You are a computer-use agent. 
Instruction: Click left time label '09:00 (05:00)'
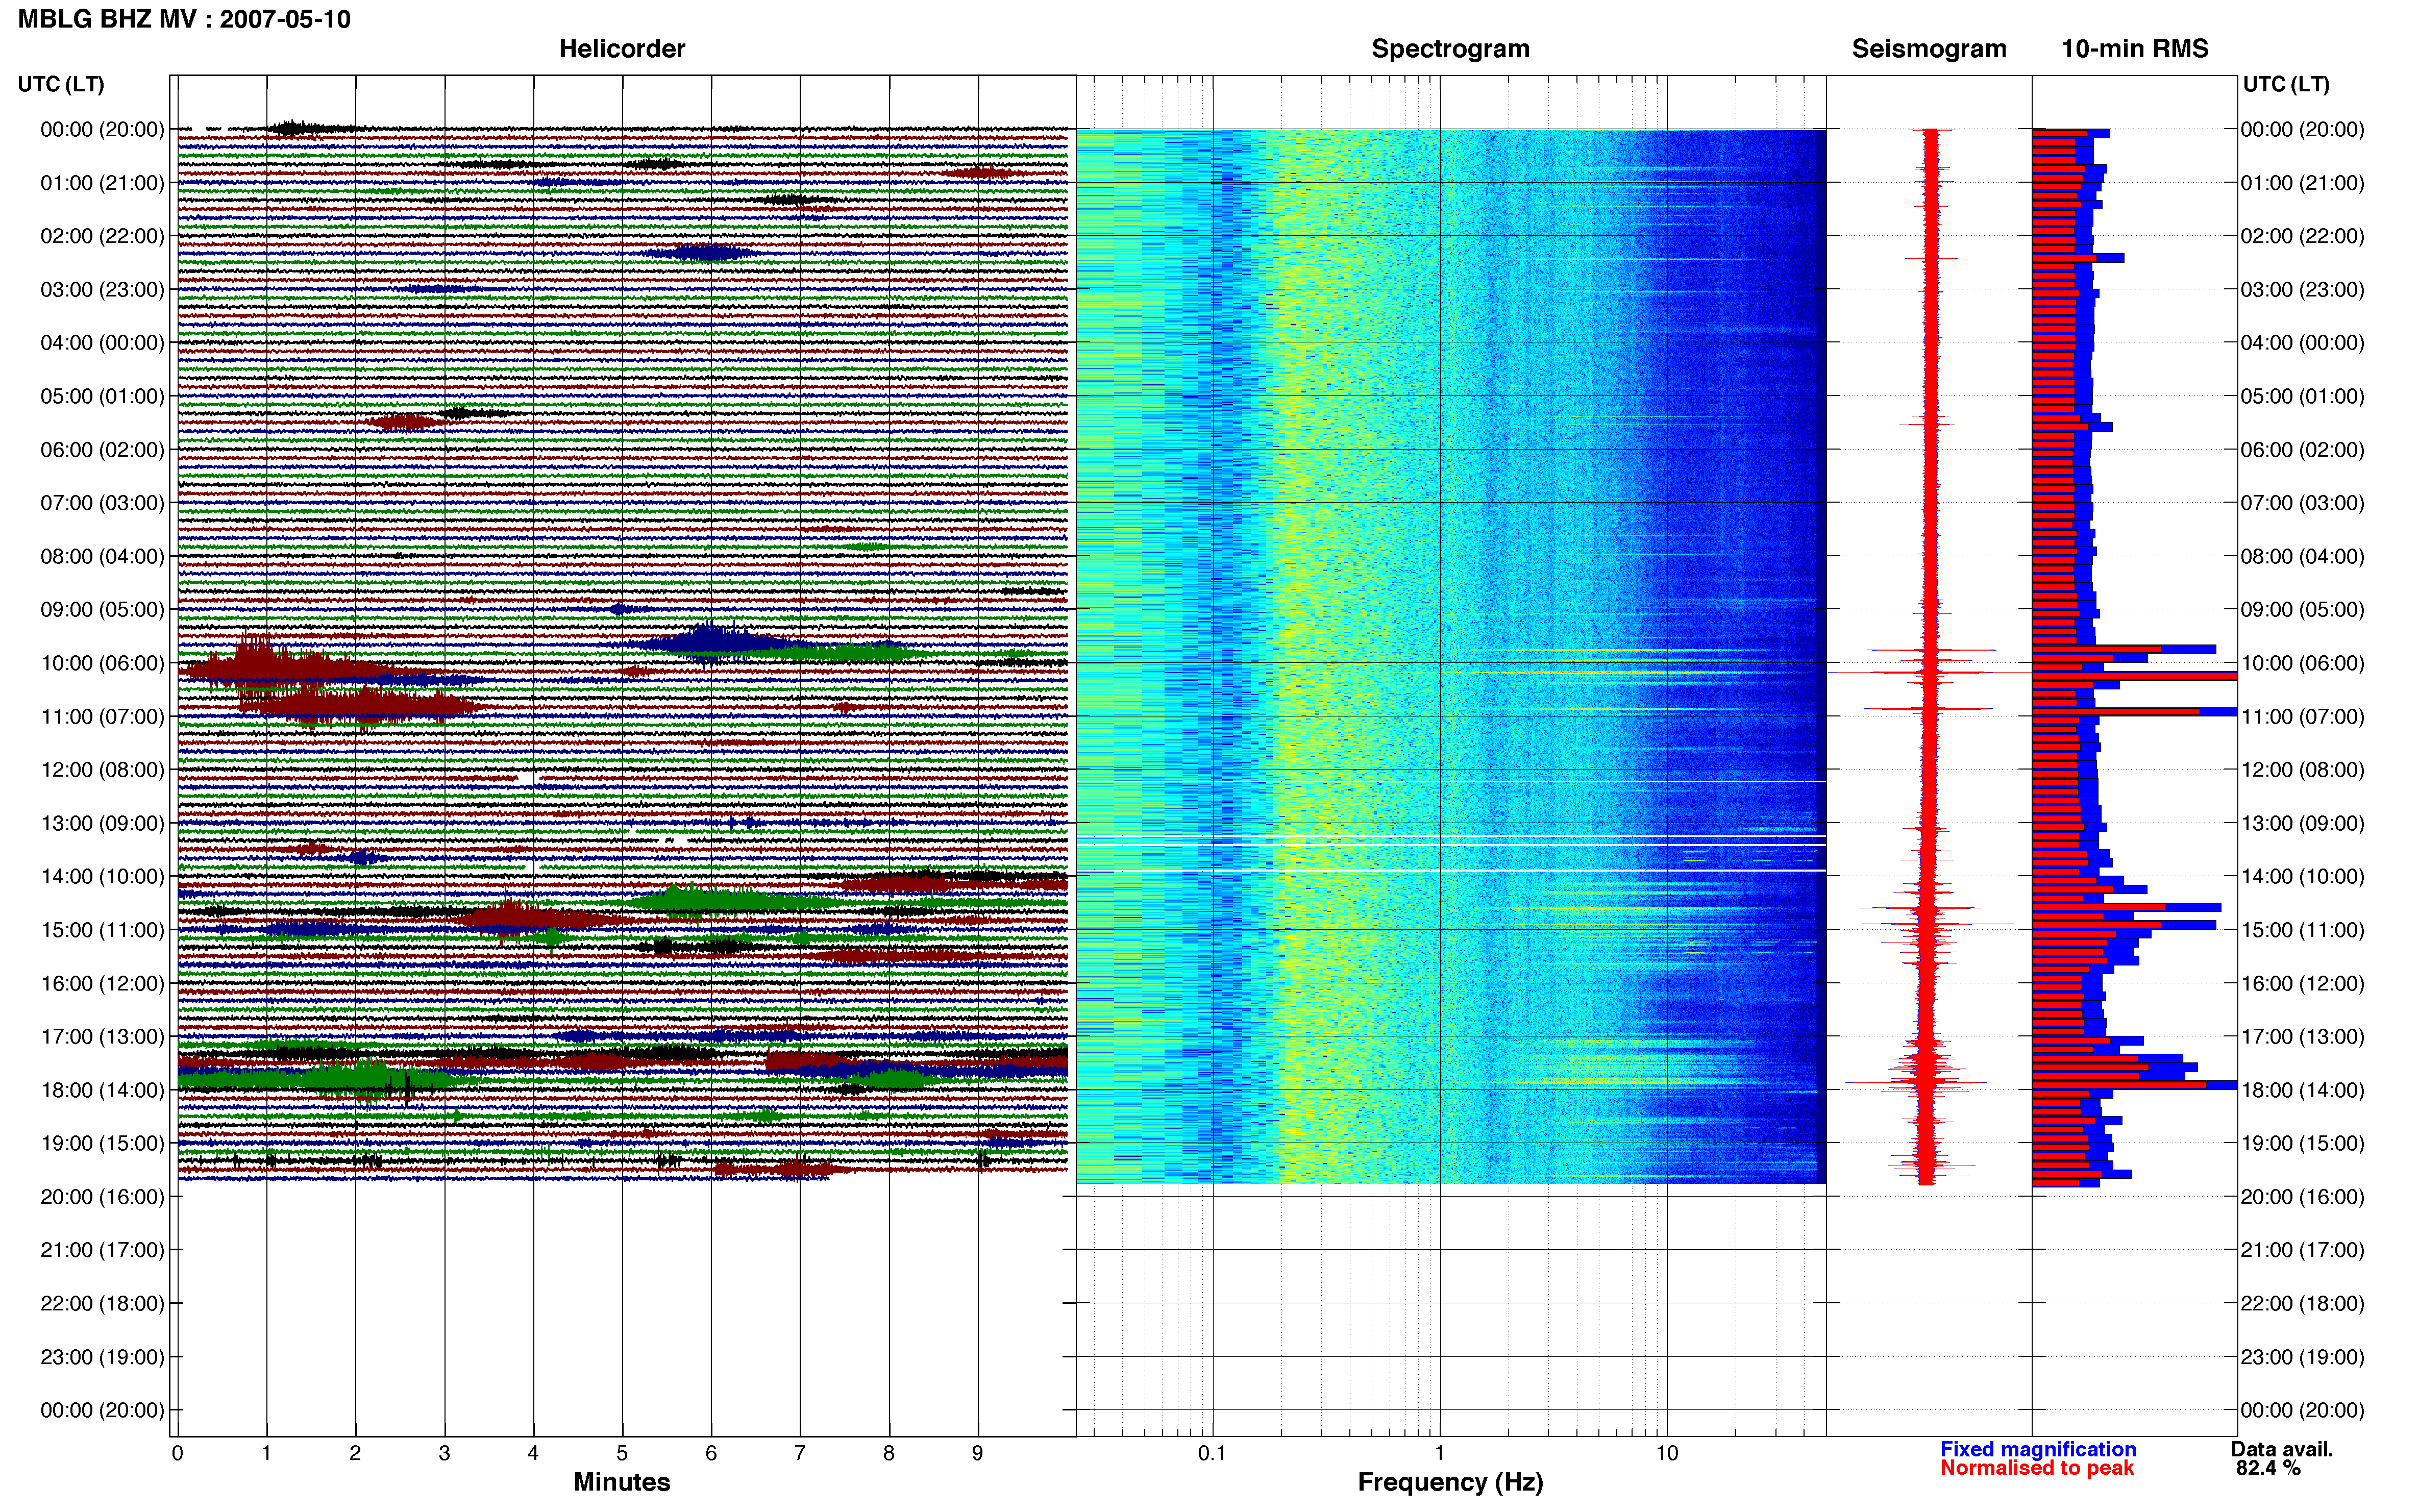pos(102,610)
